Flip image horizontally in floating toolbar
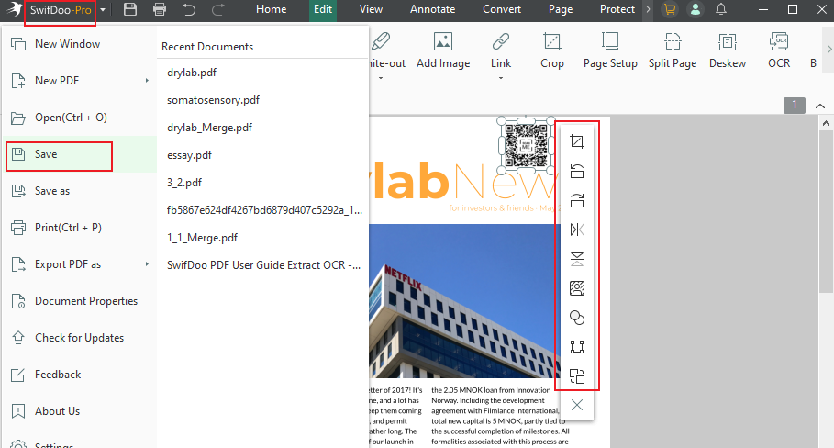834x448 pixels. 577,230
